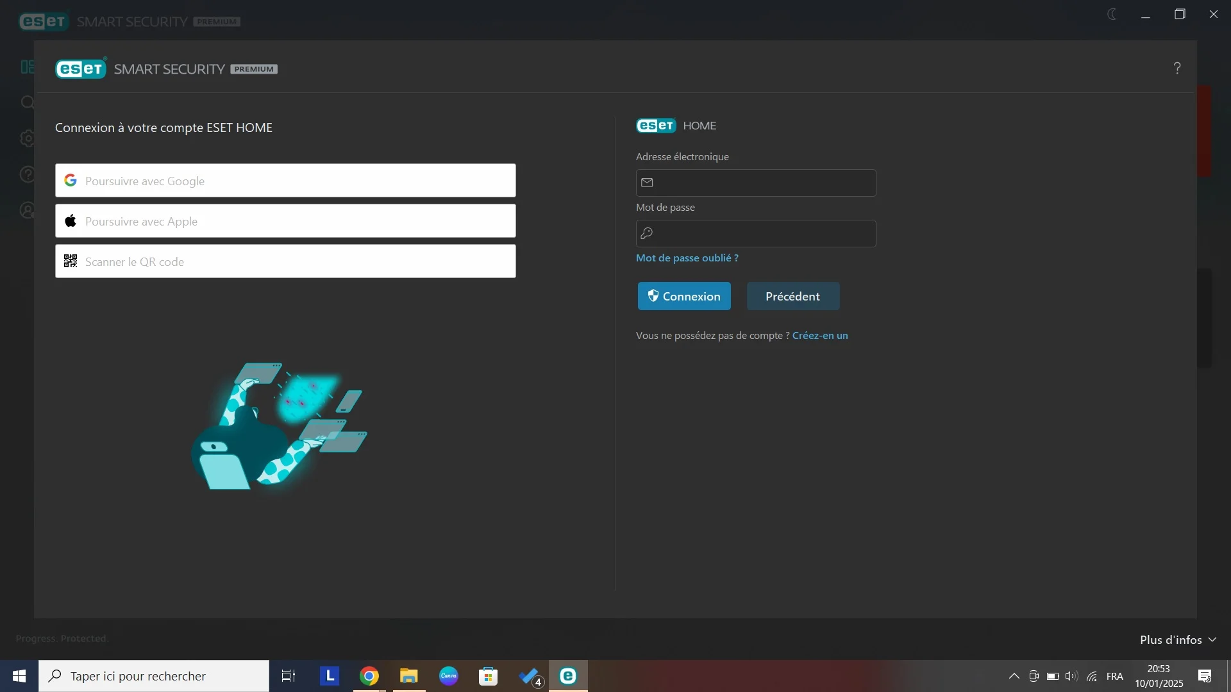
Task: Click the ESET HOME logo
Action: point(676,126)
